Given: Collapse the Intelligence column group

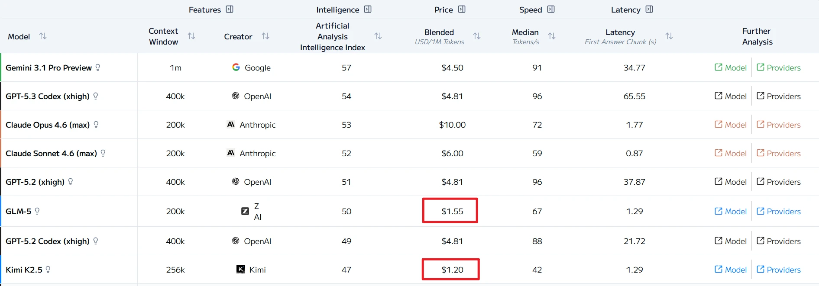Looking at the screenshot, I should coord(368,10).
